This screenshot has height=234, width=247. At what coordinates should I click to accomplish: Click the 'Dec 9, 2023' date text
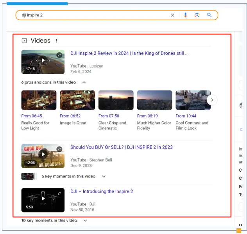pos(81,166)
